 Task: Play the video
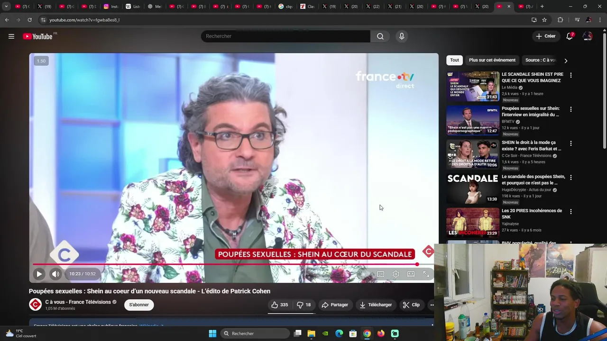point(39,274)
